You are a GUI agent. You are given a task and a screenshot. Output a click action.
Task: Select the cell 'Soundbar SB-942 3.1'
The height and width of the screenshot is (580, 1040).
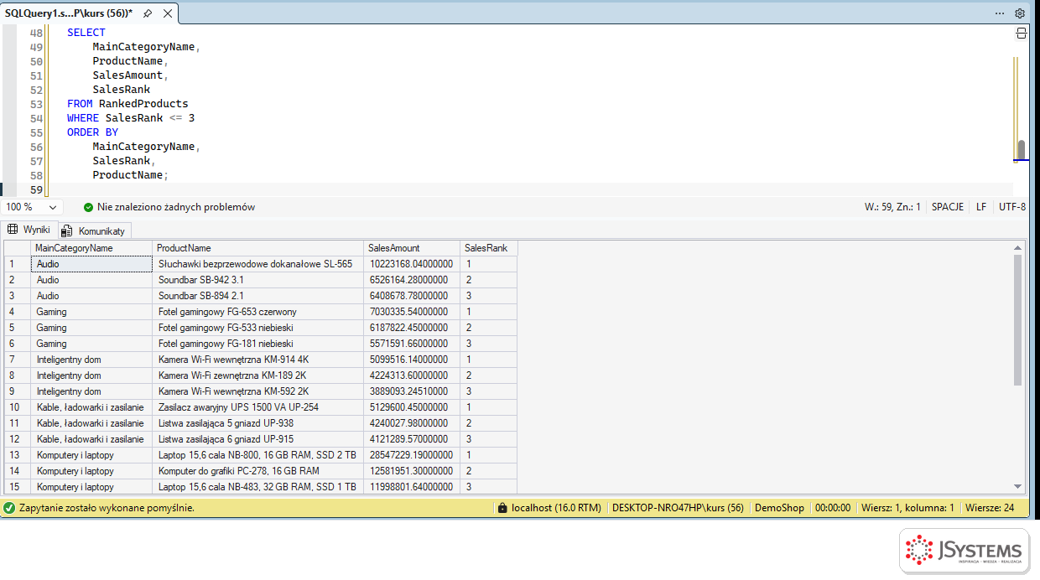click(258, 280)
